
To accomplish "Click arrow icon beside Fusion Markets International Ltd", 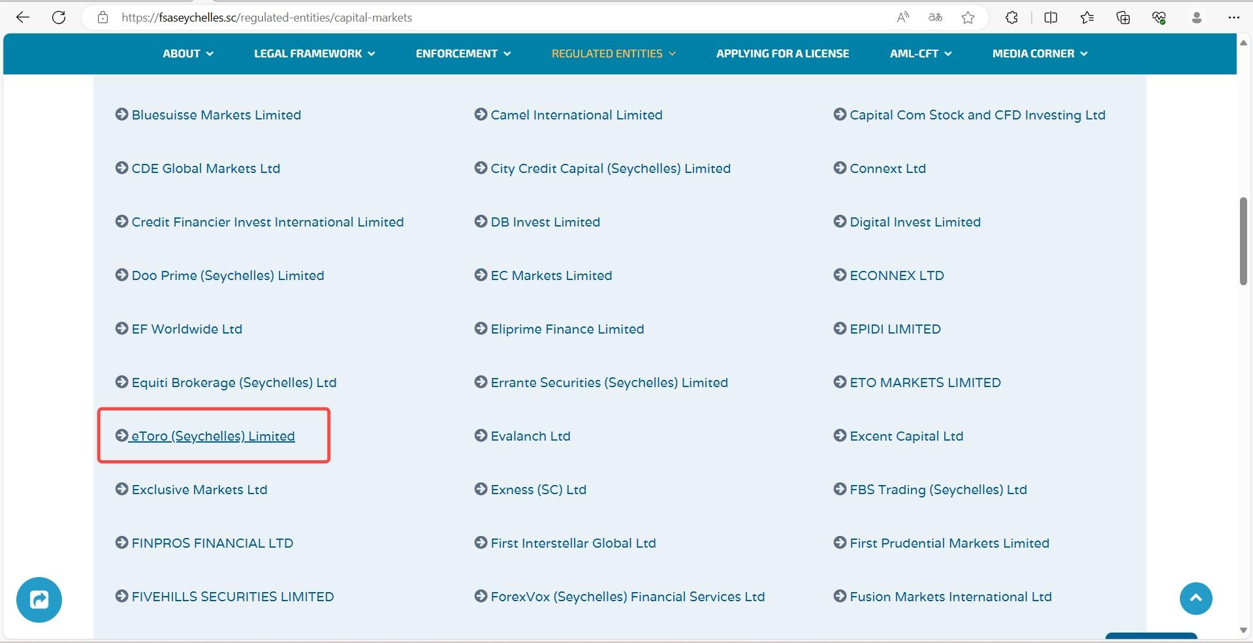I will pyautogui.click(x=840, y=596).
